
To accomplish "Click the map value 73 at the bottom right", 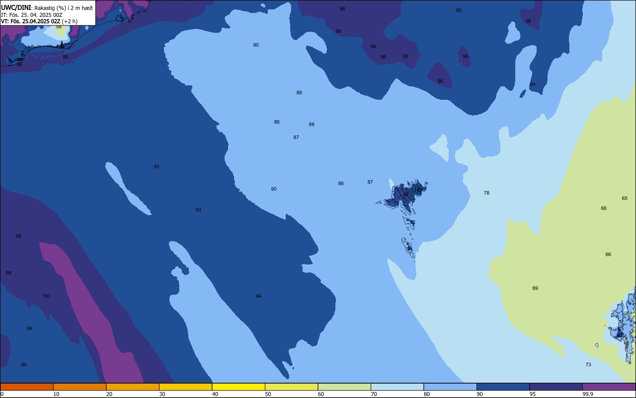I will [x=588, y=365].
